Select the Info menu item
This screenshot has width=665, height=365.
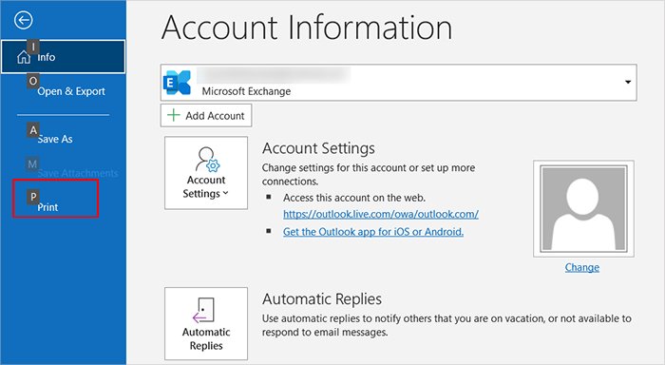[x=64, y=56]
